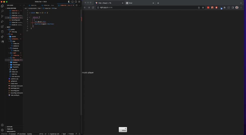Open the Source Control view
Screen dimensions: 246x135
coord(2,16)
